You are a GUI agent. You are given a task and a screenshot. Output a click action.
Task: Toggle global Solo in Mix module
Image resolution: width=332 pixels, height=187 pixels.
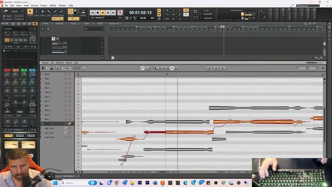point(173,10)
